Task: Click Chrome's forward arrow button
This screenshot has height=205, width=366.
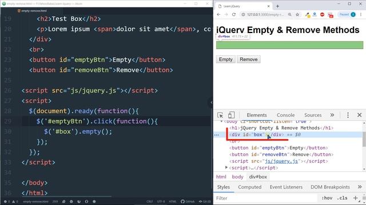Action: (226, 14)
